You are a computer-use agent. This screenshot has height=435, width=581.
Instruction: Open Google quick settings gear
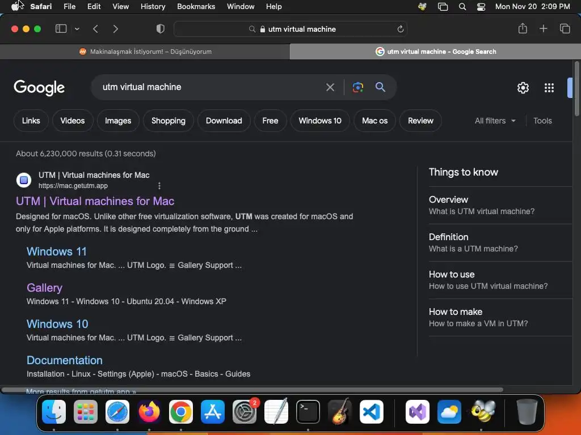point(523,88)
